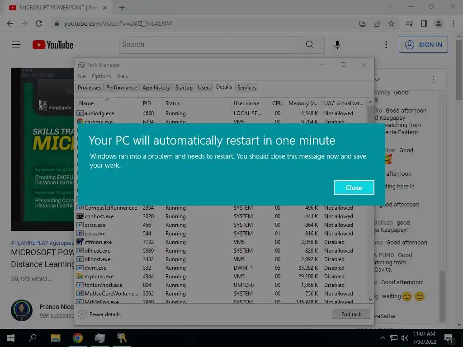Sort by the User name column
The width and height of the screenshot is (463, 347).
point(249,103)
